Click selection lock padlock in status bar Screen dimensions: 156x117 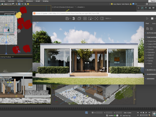coord(89,113)
